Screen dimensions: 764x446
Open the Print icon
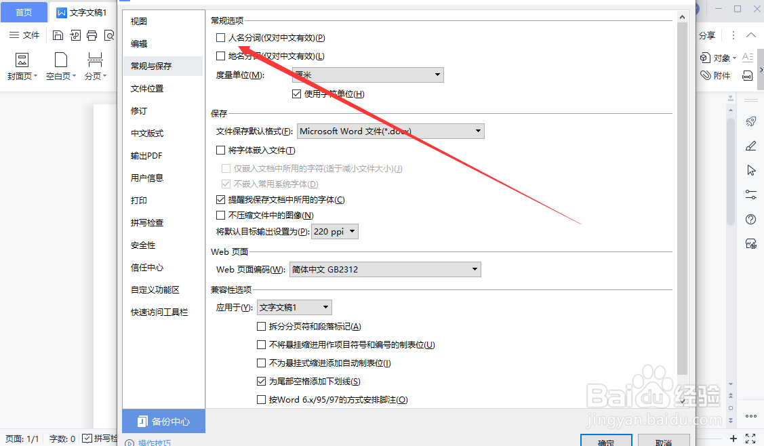coord(91,35)
